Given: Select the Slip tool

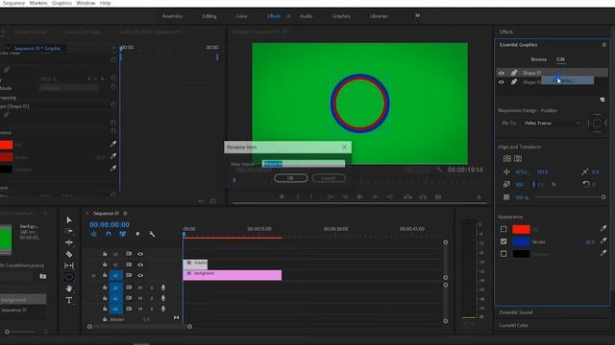Looking at the screenshot, I should (x=69, y=265).
